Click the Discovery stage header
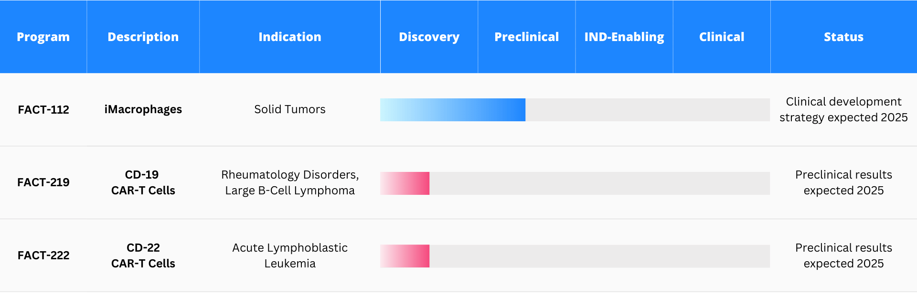This screenshot has width=917, height=297. coord(429,37)
